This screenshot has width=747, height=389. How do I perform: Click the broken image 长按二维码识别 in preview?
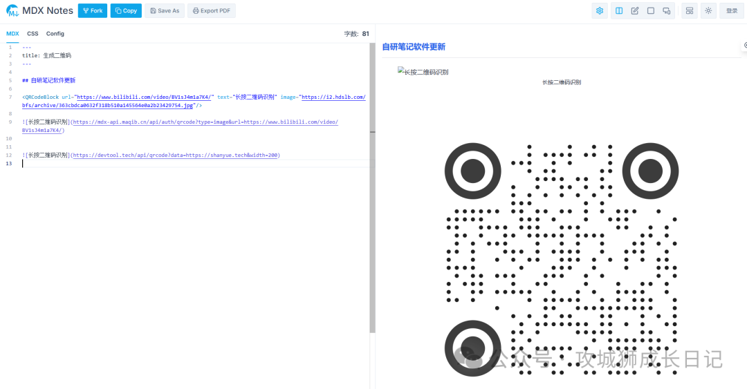(x=423, y=71)
